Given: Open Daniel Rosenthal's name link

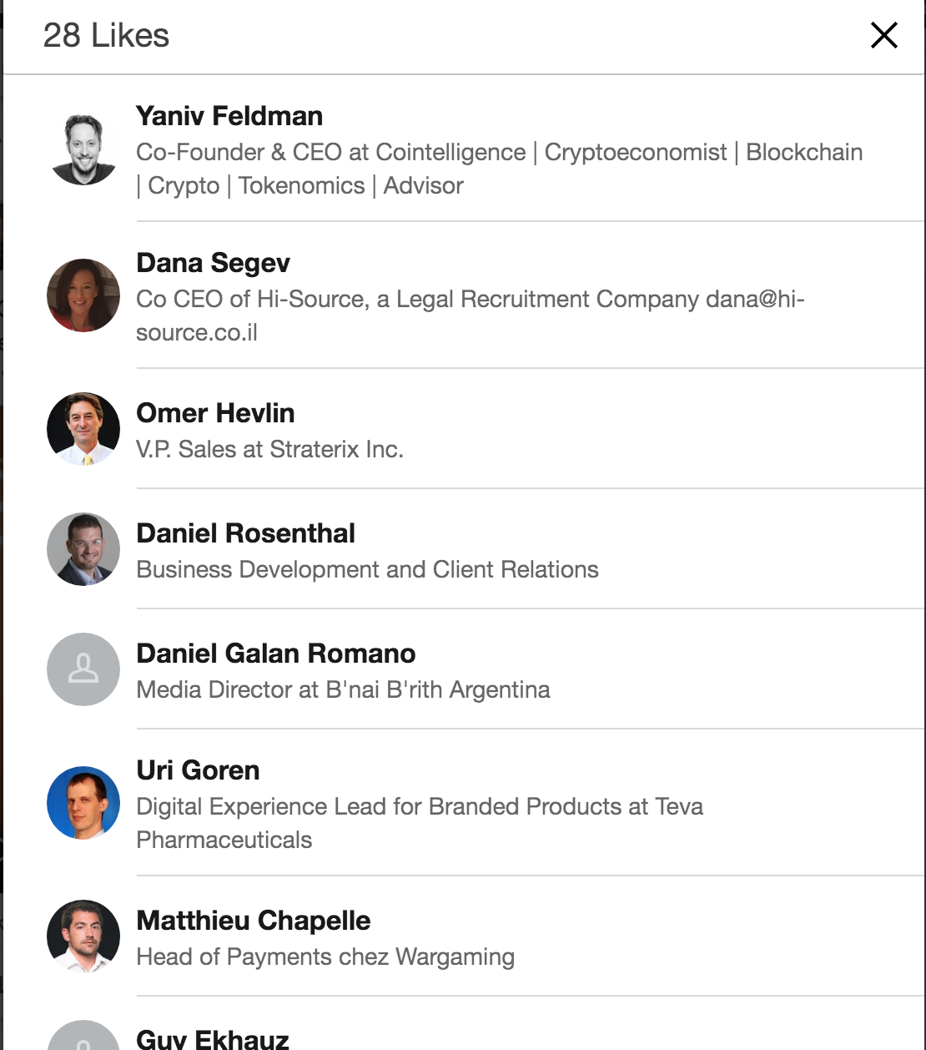Looking at the screenshot, I should pyautogui.click(x=246, y=533).
